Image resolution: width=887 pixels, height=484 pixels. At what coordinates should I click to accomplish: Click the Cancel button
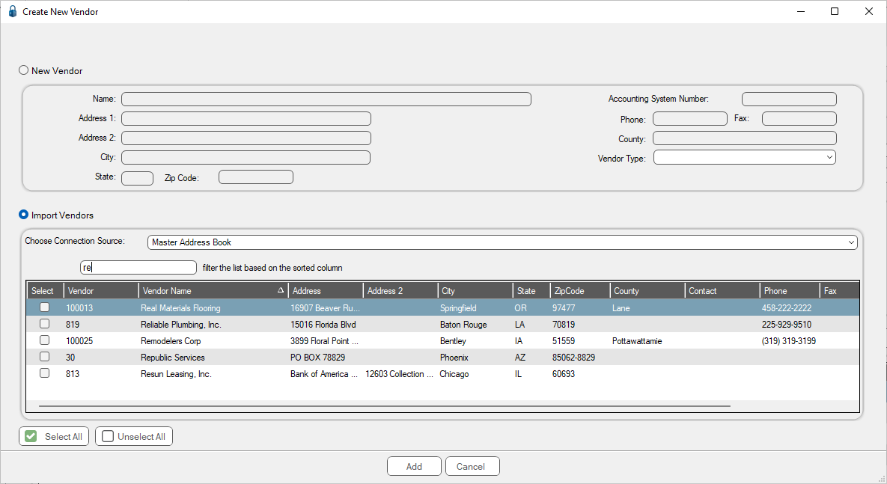pyautogui.click(x=471, y=467)
